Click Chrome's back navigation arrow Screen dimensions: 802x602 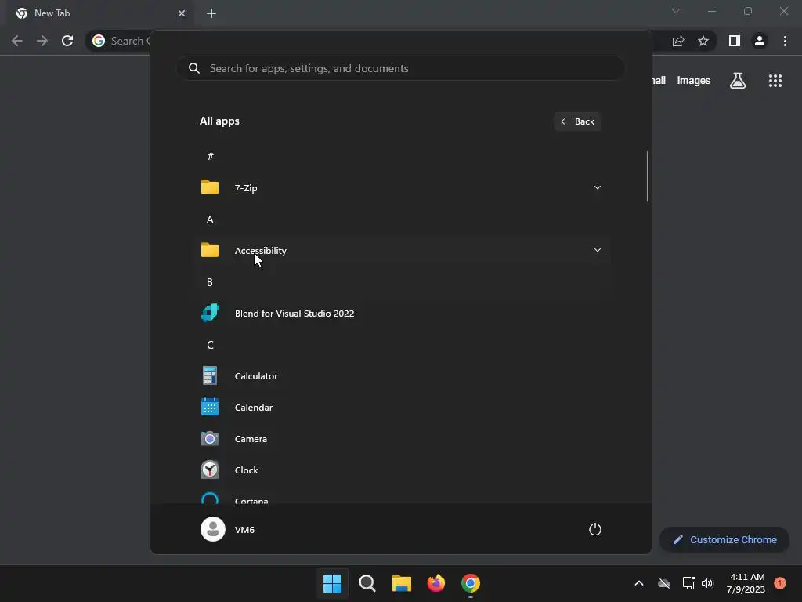pyautogui.click(x=17, y=41)
